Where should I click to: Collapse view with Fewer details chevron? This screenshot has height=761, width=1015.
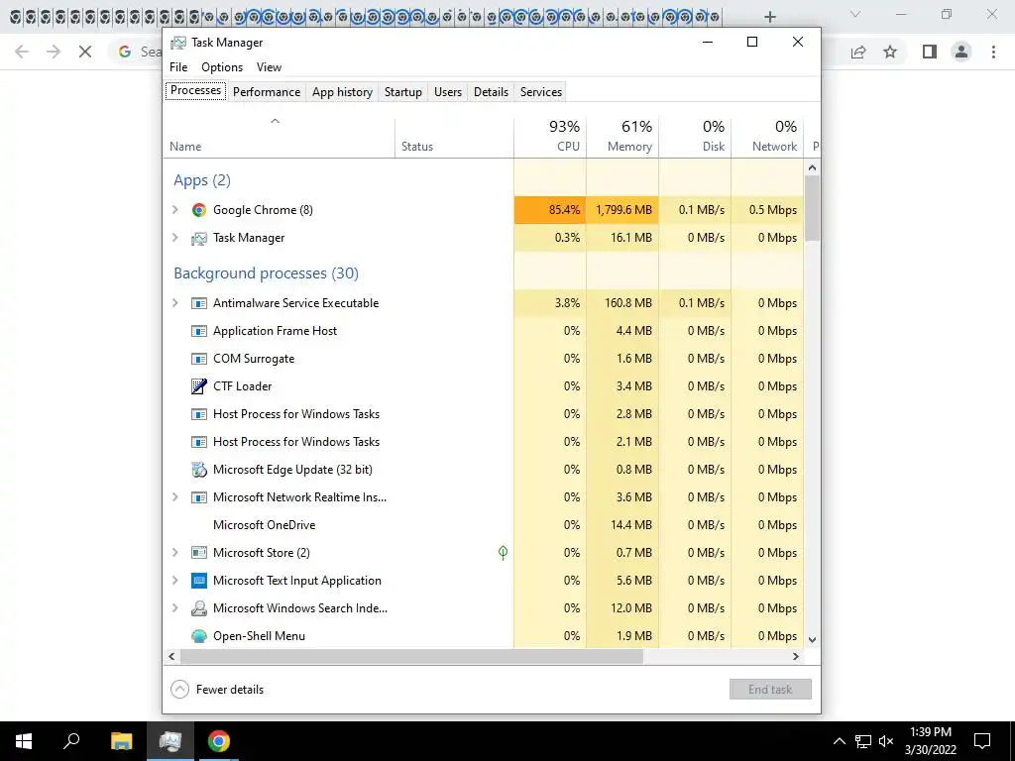[x=180, y=690]
